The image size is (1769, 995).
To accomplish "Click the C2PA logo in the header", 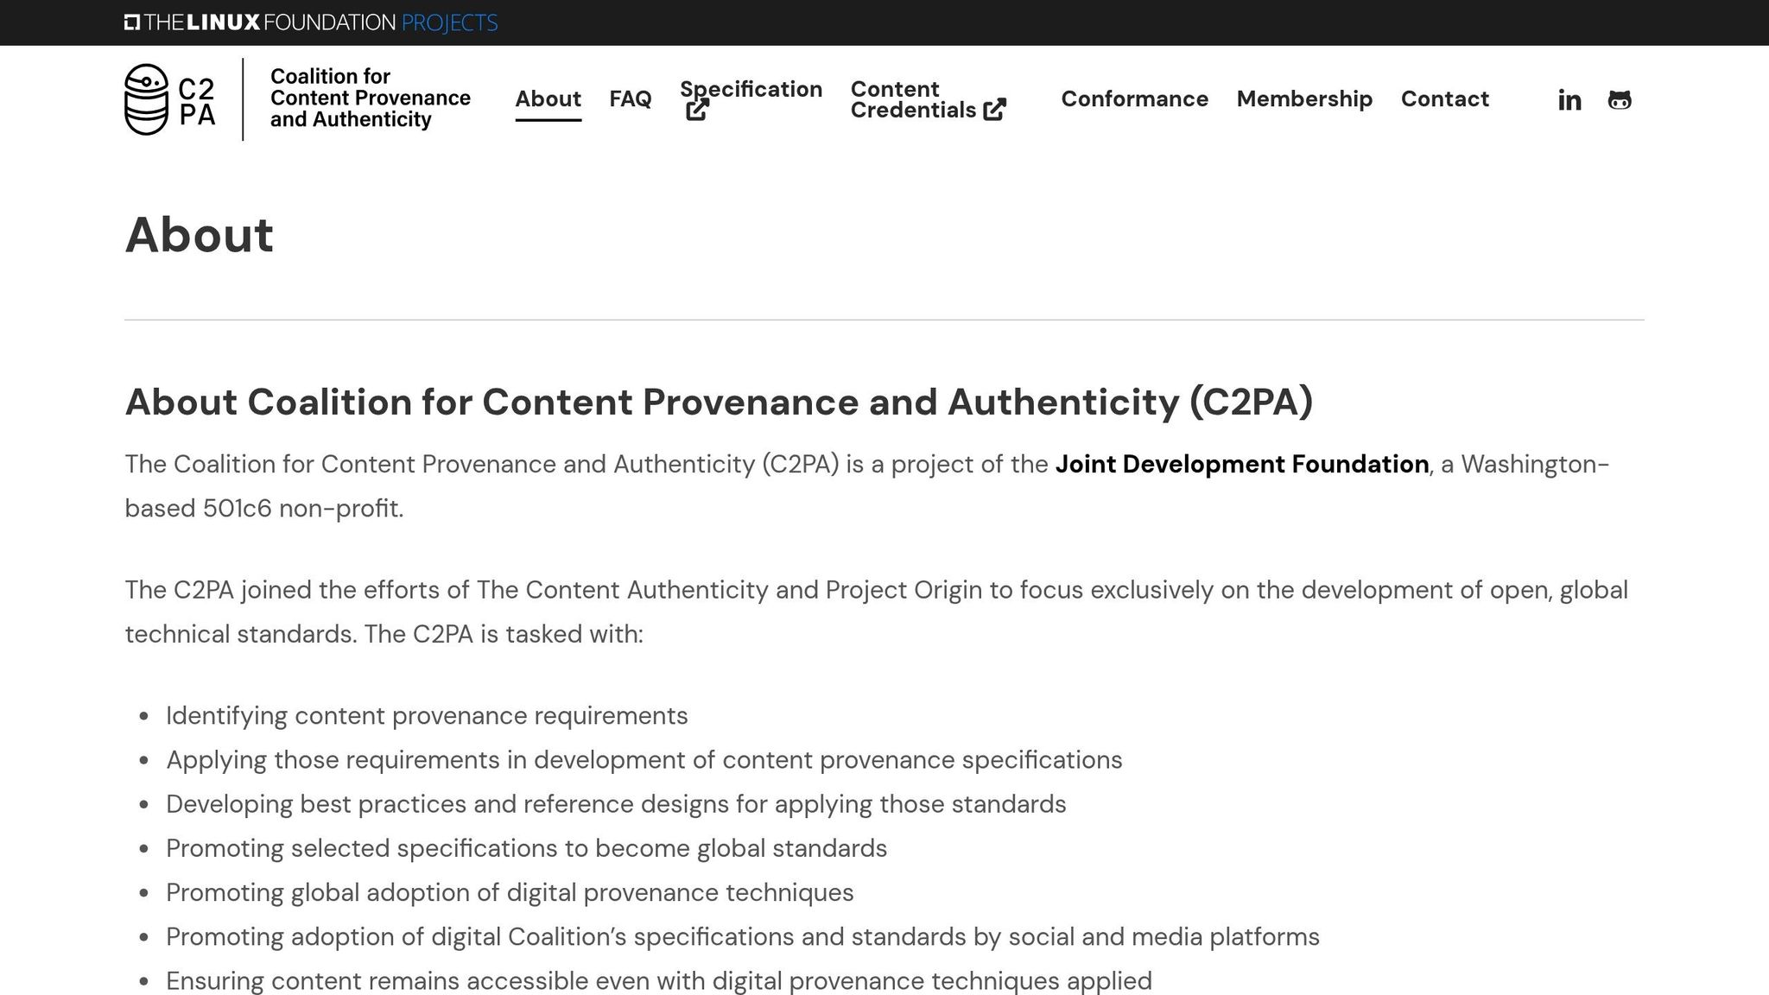I will (x=147, y=98).
